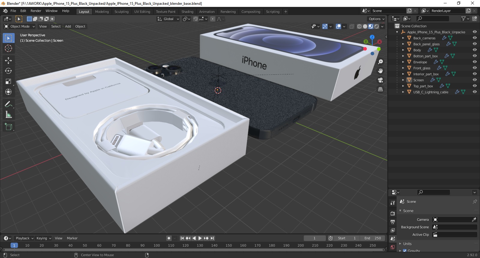The image size is (480, 258).
Task: Activate the Transform tool
Action: (8, 92)
